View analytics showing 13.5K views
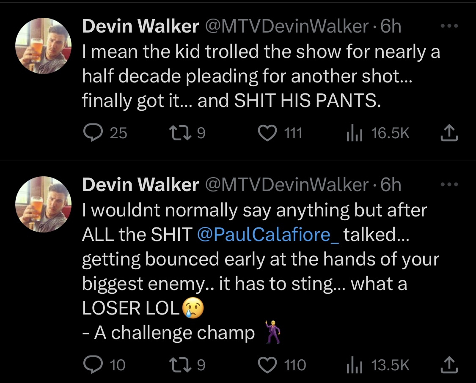The height and width of the screenshot is (383, 476). pyautogui.click(x=378, y=364)
